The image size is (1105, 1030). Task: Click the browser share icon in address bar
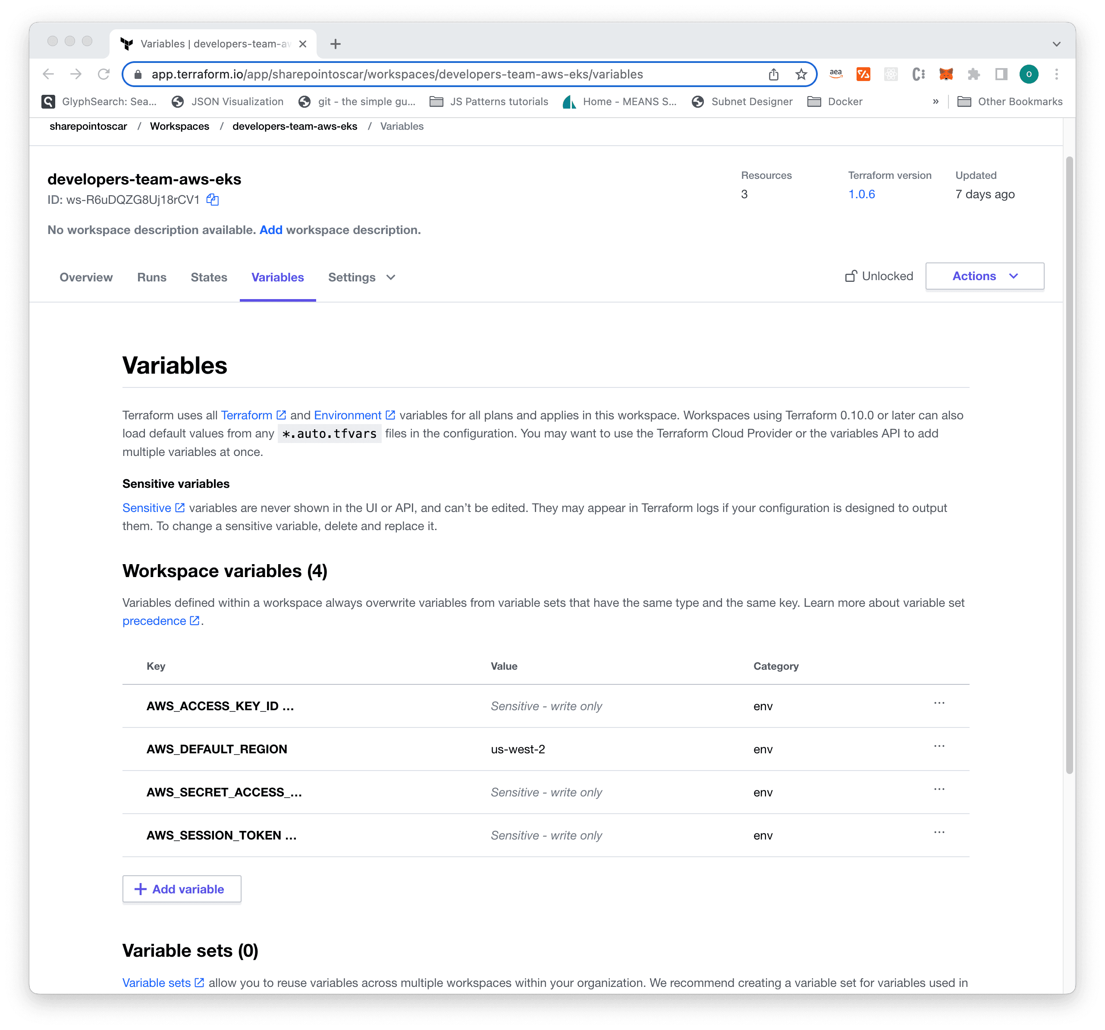click(x=773, y=75)
